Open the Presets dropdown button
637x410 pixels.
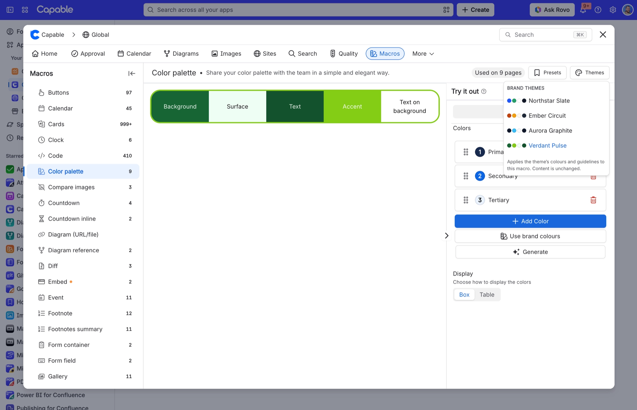click(x=547, y=73)
